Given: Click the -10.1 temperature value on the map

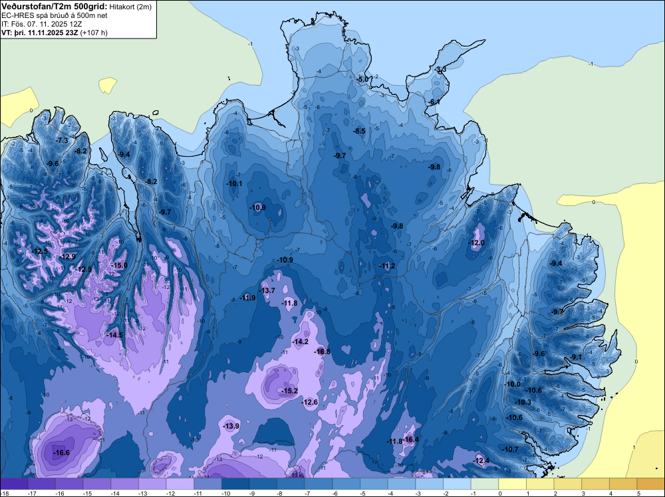Looking at the screenshot, I should pyautogui.click(x=234, y=183).
